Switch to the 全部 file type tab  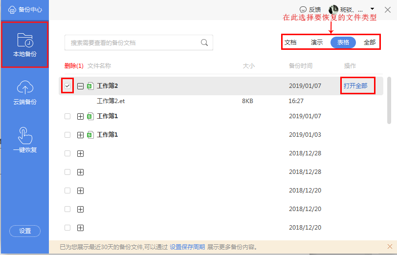(x=370, y=42)
